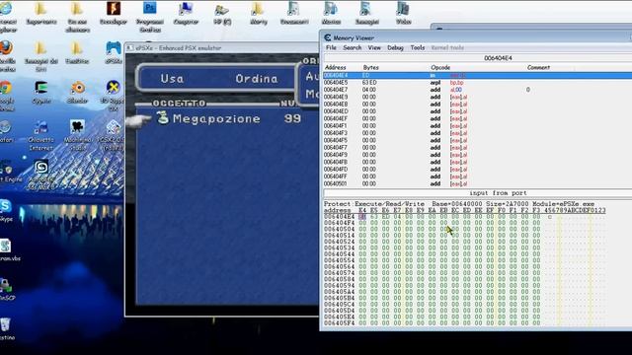Click Cheat Engine logo in Memory Viewer title bar
This screenshot has height=355, width=632.
tap(328, 37)
